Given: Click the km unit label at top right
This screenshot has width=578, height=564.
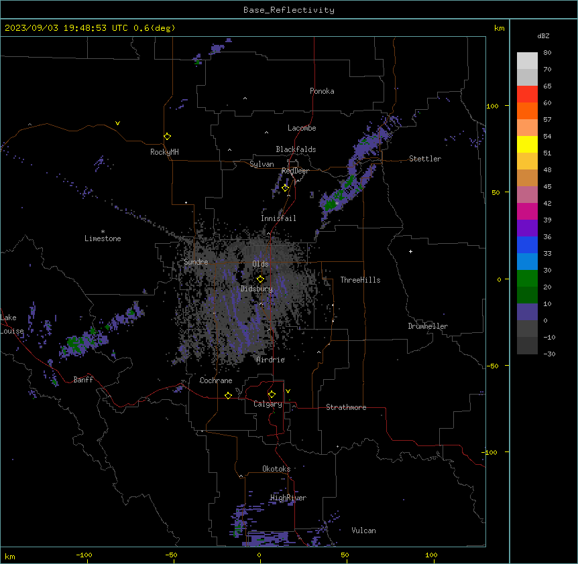Looking at the screenshot, I should coord(500,28).
